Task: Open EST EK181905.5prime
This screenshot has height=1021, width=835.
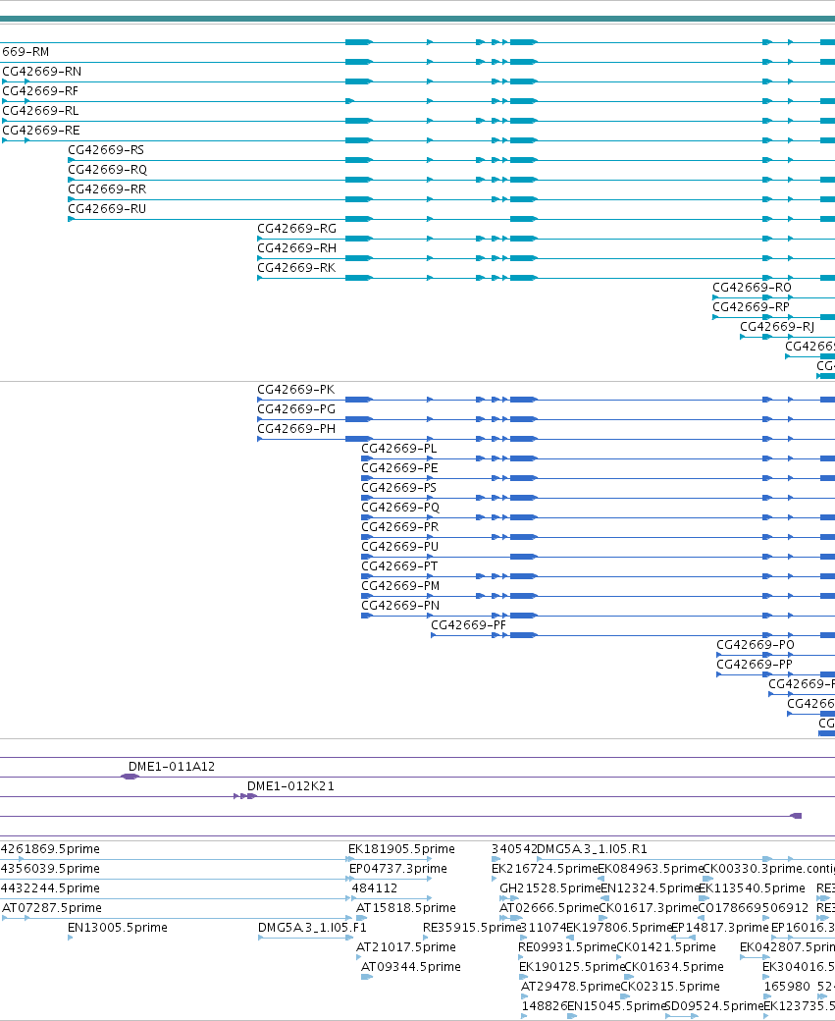Action: (401, 849)
